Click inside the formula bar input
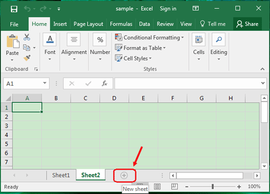 (x=188, y=84)
